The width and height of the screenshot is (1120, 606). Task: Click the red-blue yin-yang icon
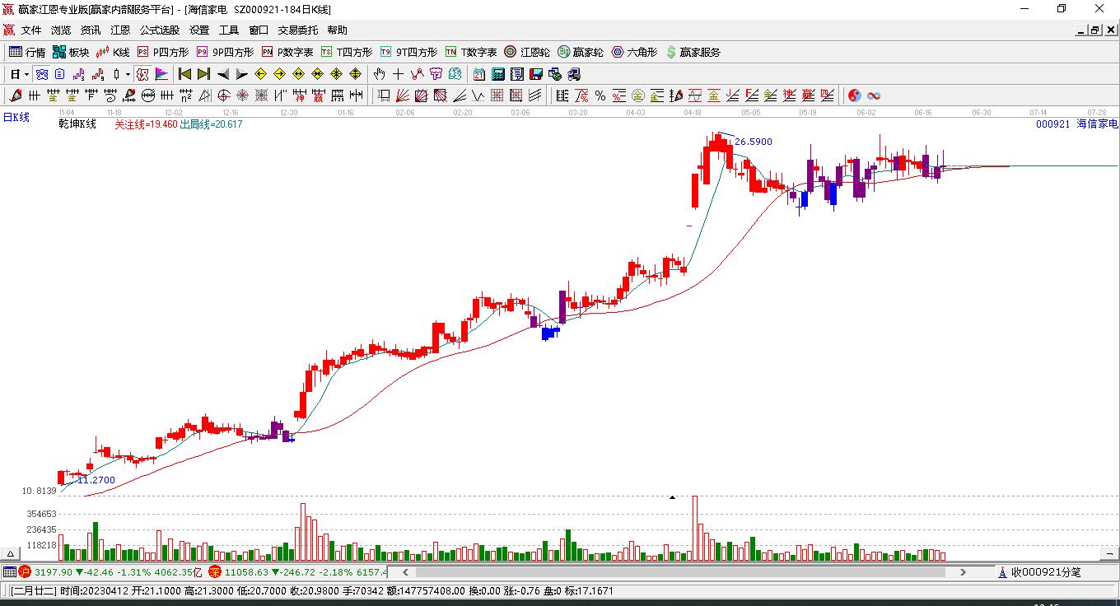pyautogui.click(x=855, y=96)
